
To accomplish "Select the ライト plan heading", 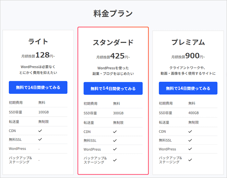I will coord(38,42).
